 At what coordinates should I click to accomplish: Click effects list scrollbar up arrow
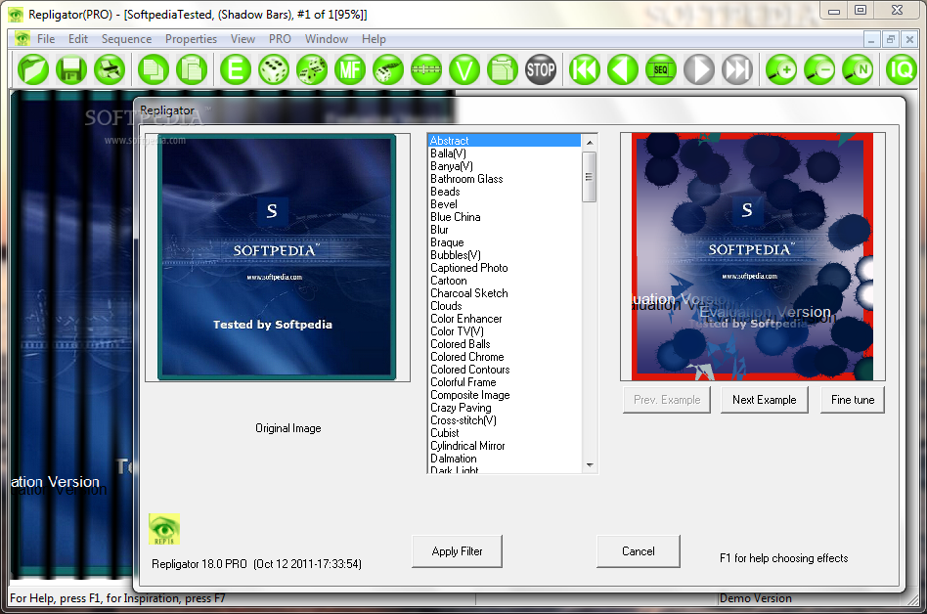tap(590, 143)
